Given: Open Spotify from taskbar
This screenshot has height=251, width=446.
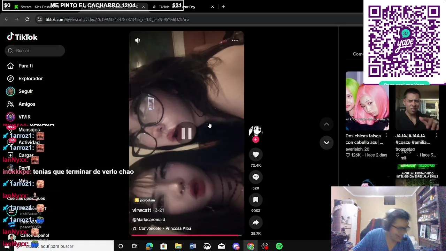Looking at the screenshot, I should click(279, 246).
